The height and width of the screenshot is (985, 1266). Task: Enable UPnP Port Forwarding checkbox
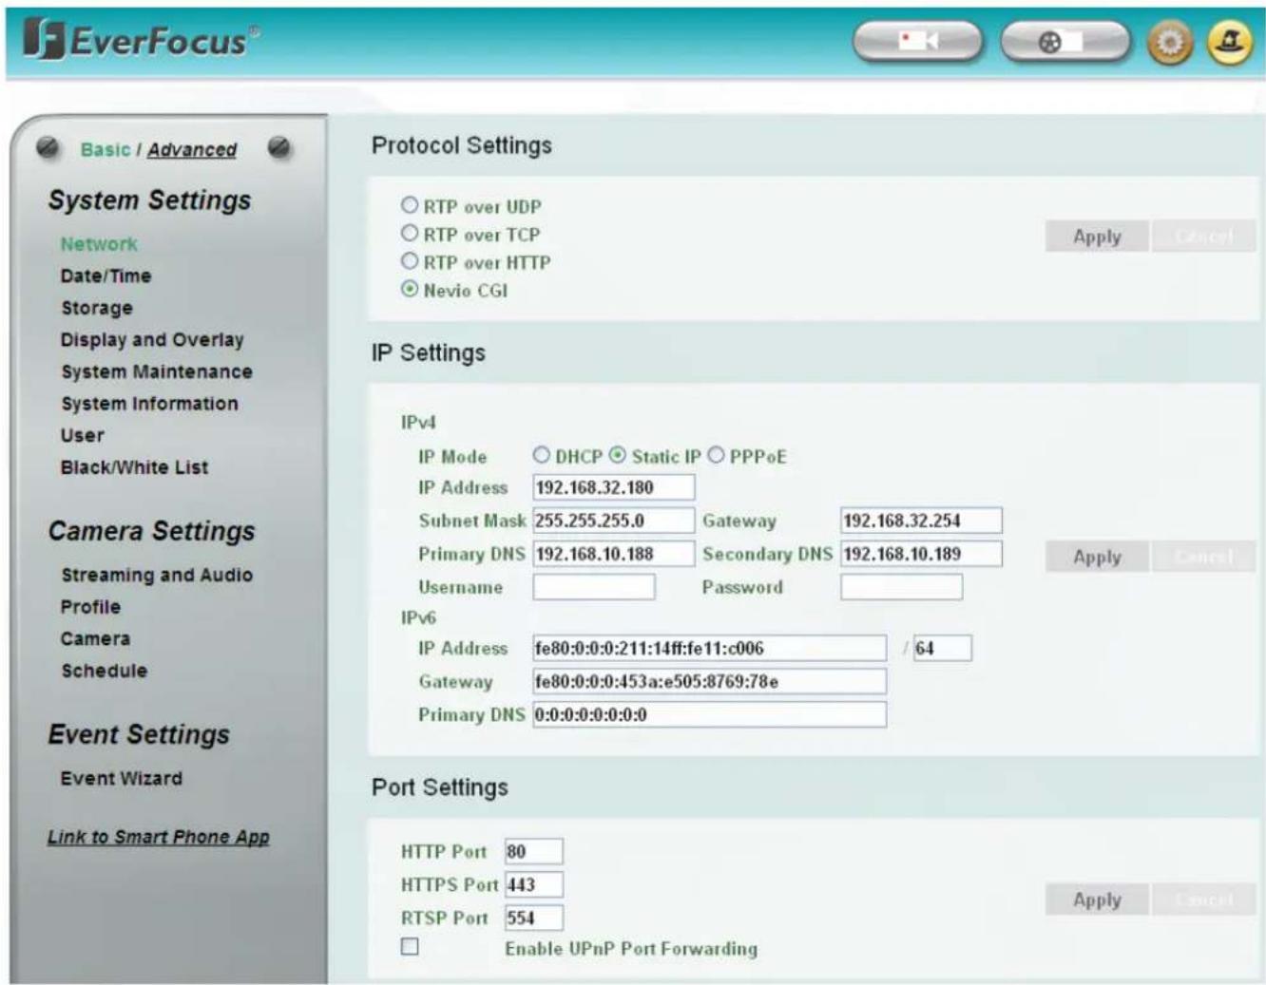pyautogui.click(x=410, y=946)
